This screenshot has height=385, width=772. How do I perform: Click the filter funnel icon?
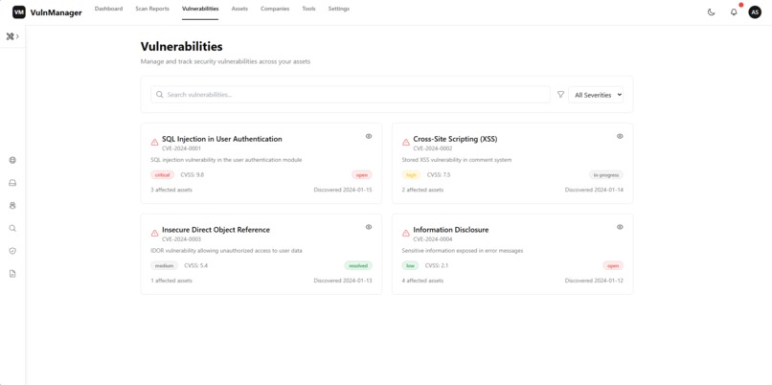[x=560, y=95]
